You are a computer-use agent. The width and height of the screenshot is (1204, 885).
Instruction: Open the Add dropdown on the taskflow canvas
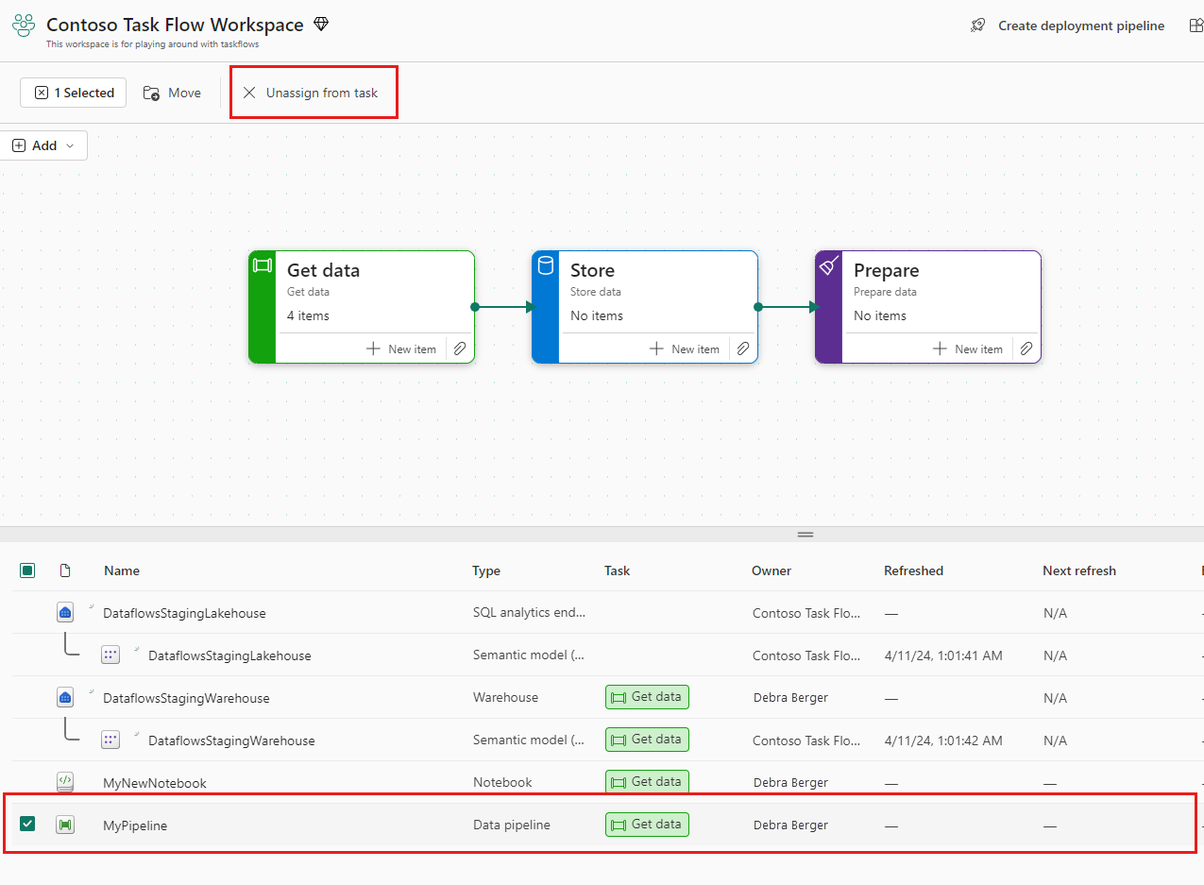pyautogui.click(x=43, y=145)
